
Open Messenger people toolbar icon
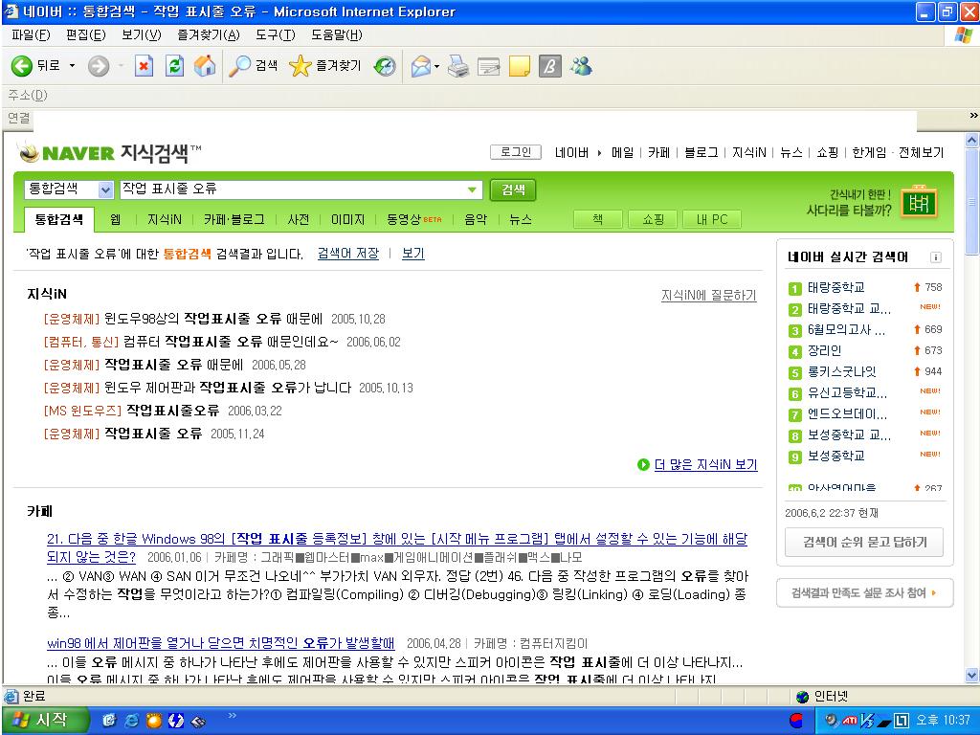(581, 66)
